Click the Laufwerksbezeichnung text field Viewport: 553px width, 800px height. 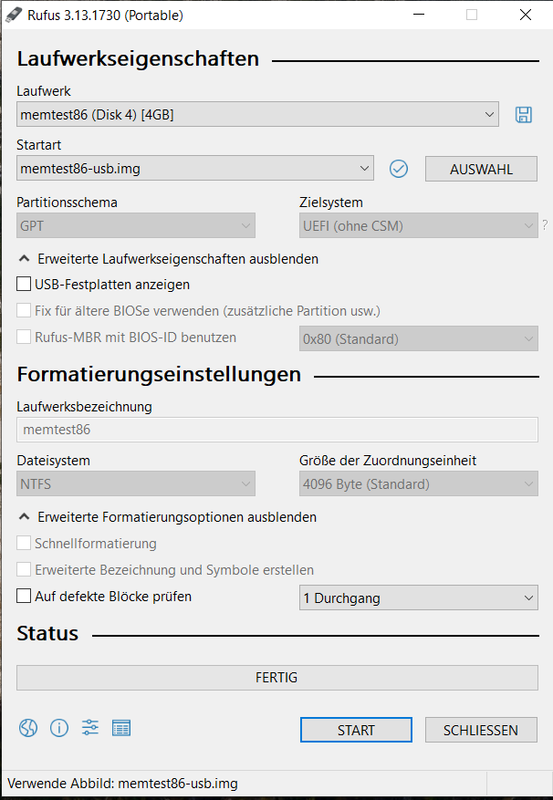tap(276, 429)
